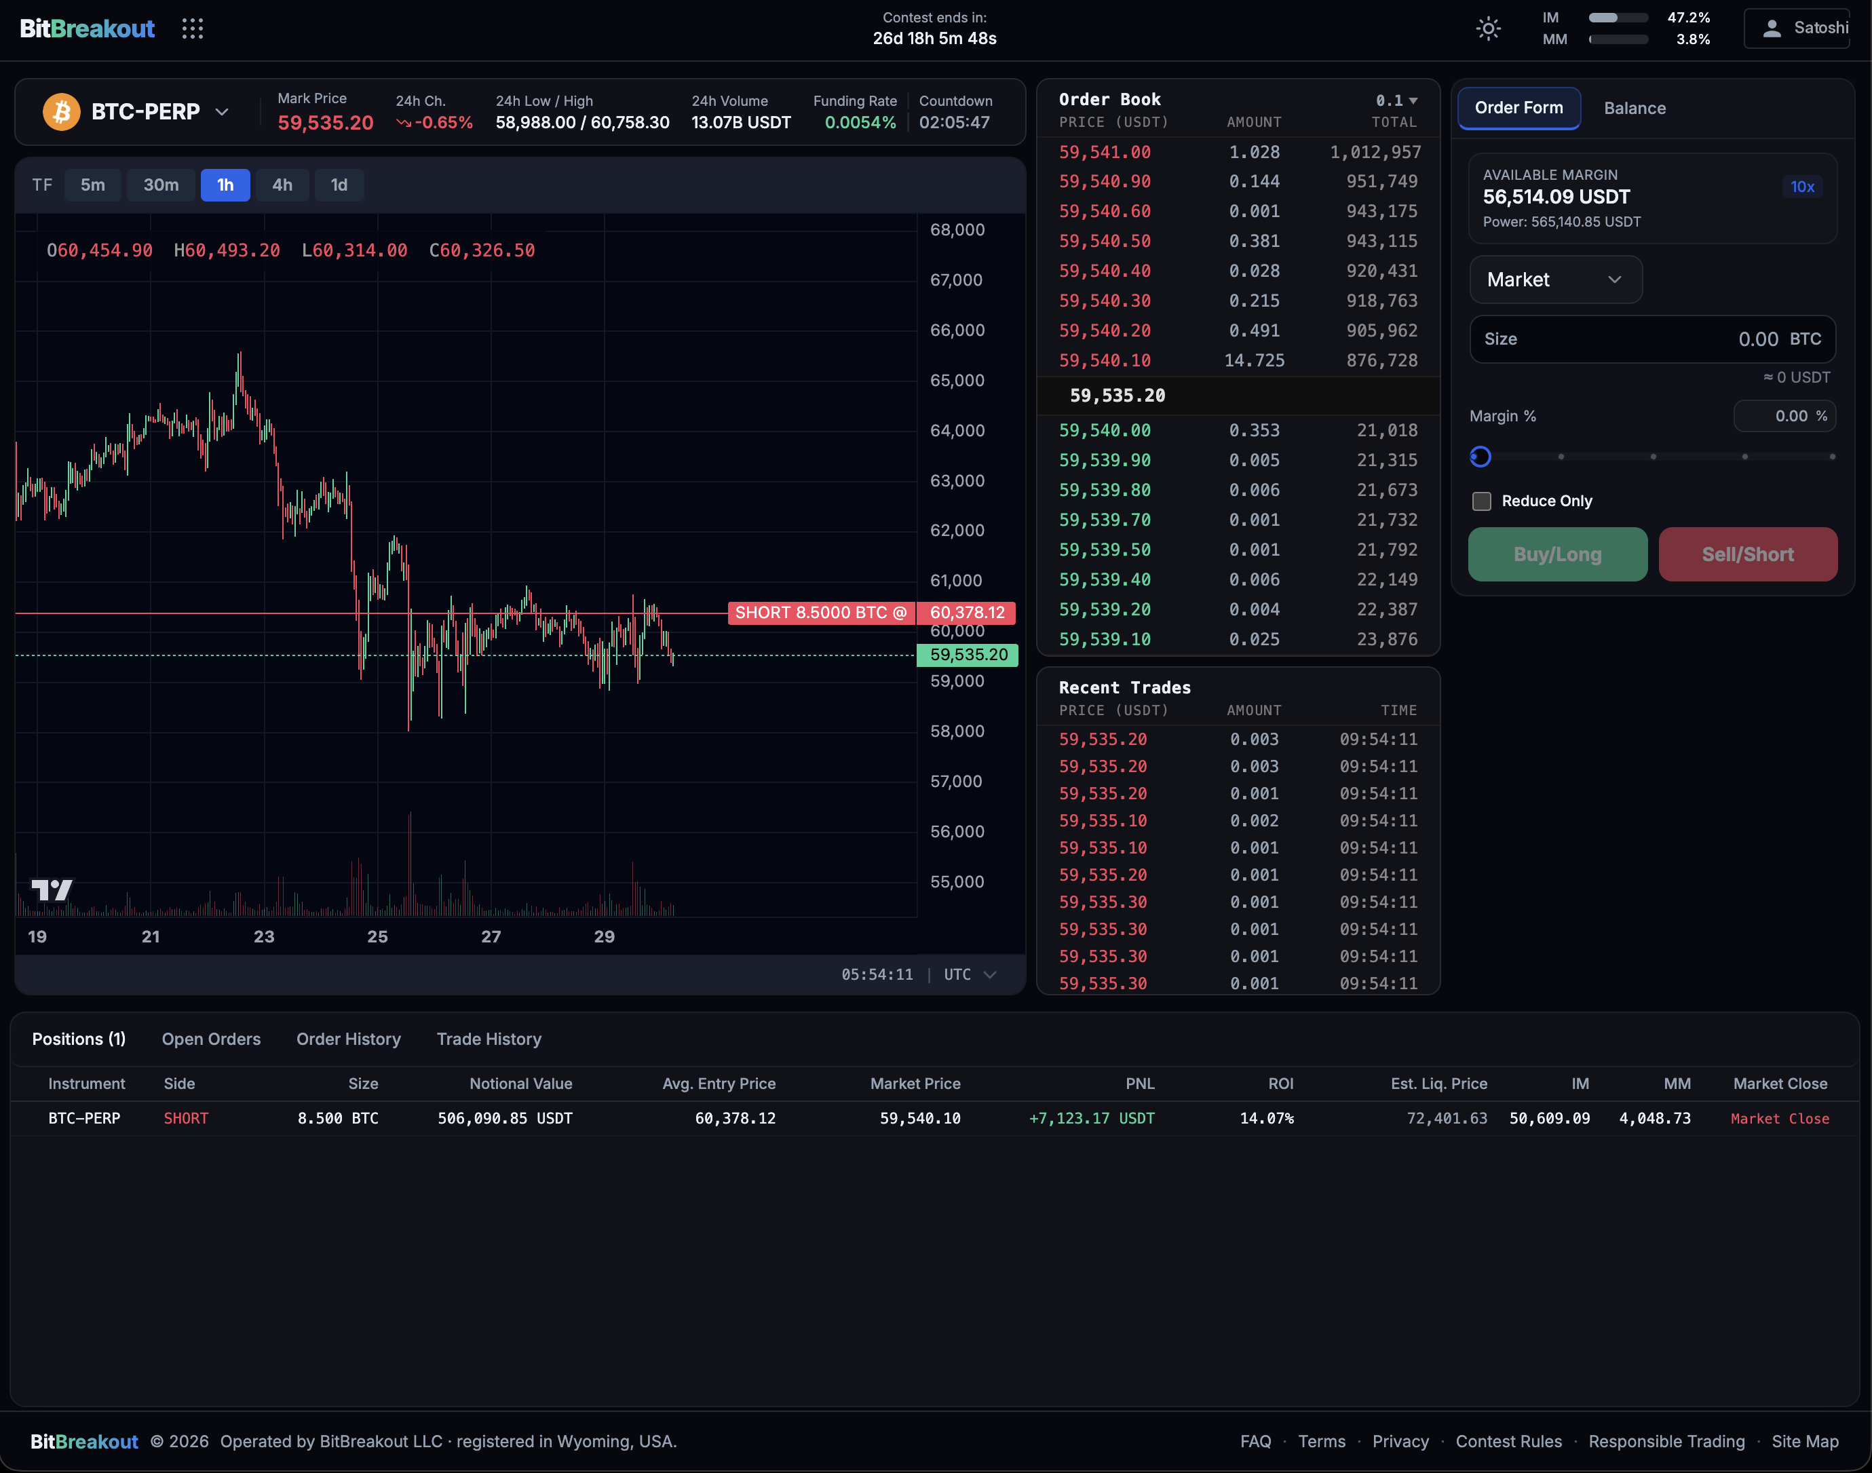The image size is (1872, 1473).
Task: Click the Margin % input field
Action: (x=1784, y=416)
